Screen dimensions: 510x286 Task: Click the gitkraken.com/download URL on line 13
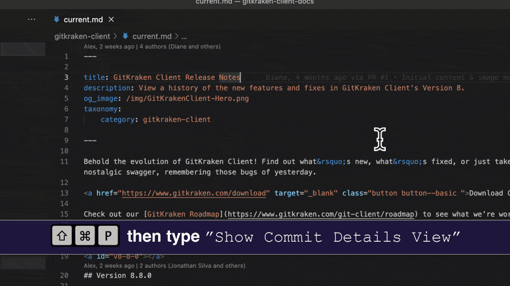click(194, 193)
